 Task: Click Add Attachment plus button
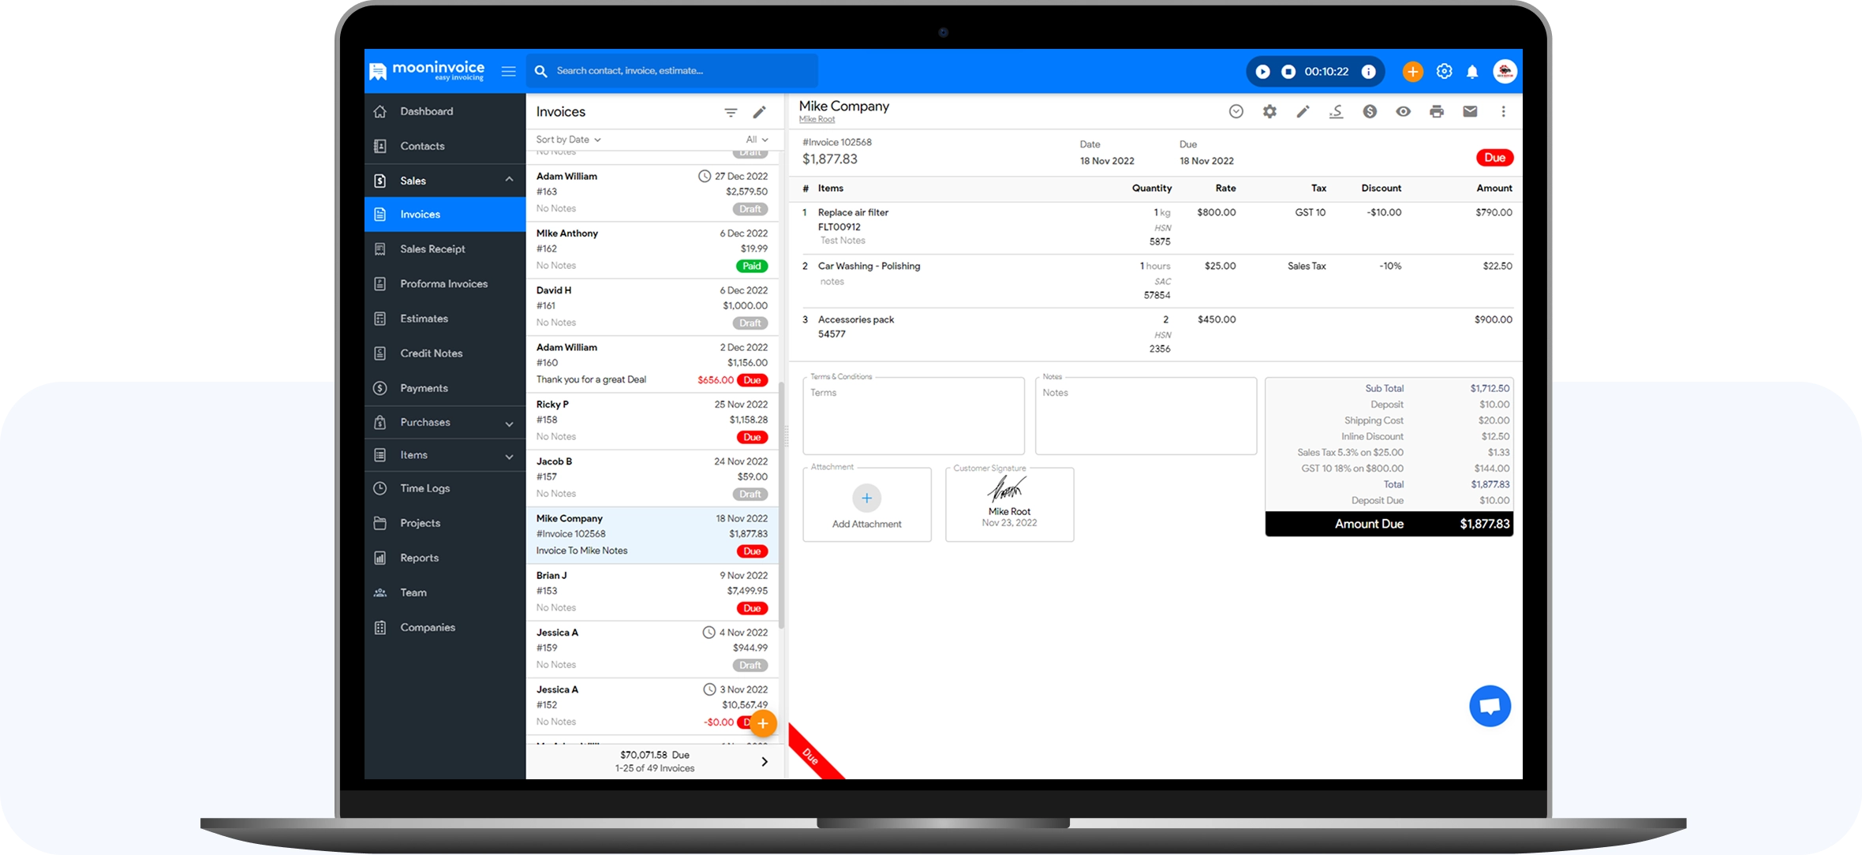[x=866, y=498]
